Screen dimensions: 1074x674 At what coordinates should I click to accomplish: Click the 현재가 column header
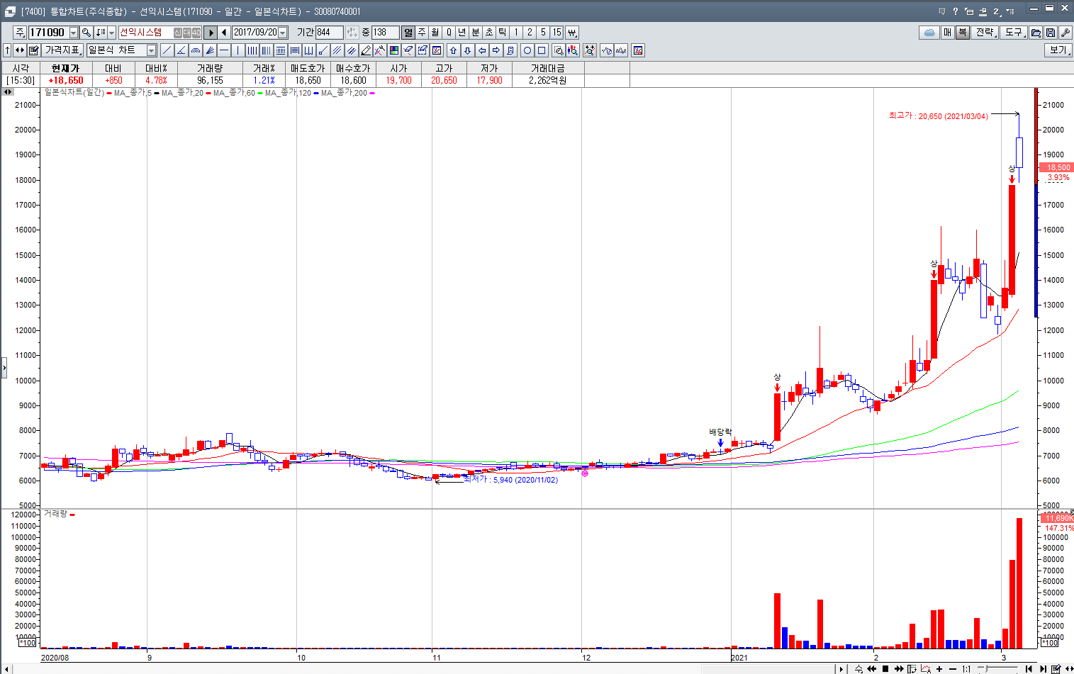click(x=65, y=68)
